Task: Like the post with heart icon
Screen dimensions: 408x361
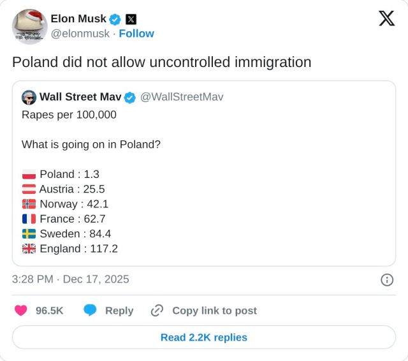Action: click(21, 311)
